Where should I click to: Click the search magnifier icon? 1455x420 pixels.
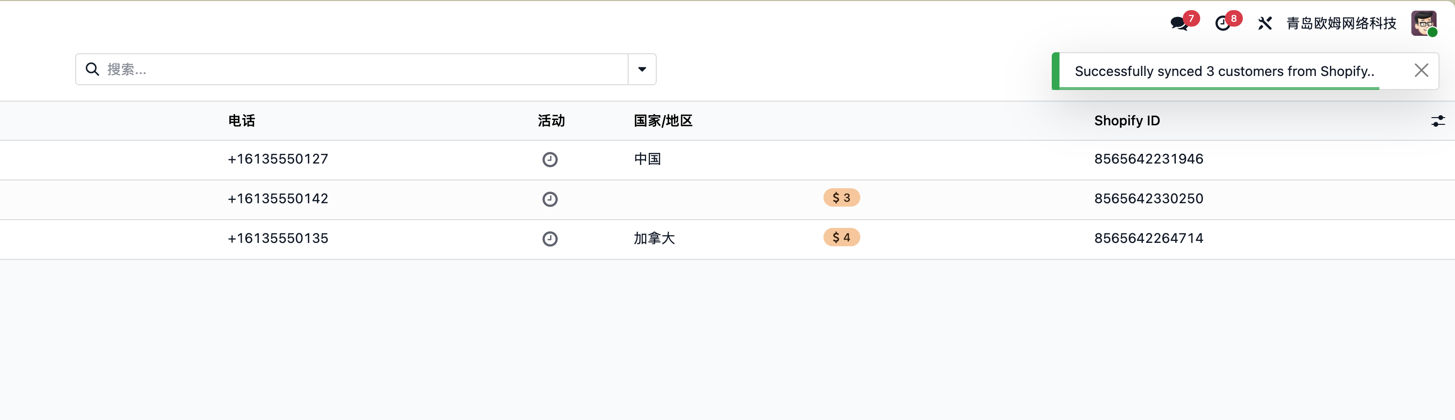coord(93,69)
